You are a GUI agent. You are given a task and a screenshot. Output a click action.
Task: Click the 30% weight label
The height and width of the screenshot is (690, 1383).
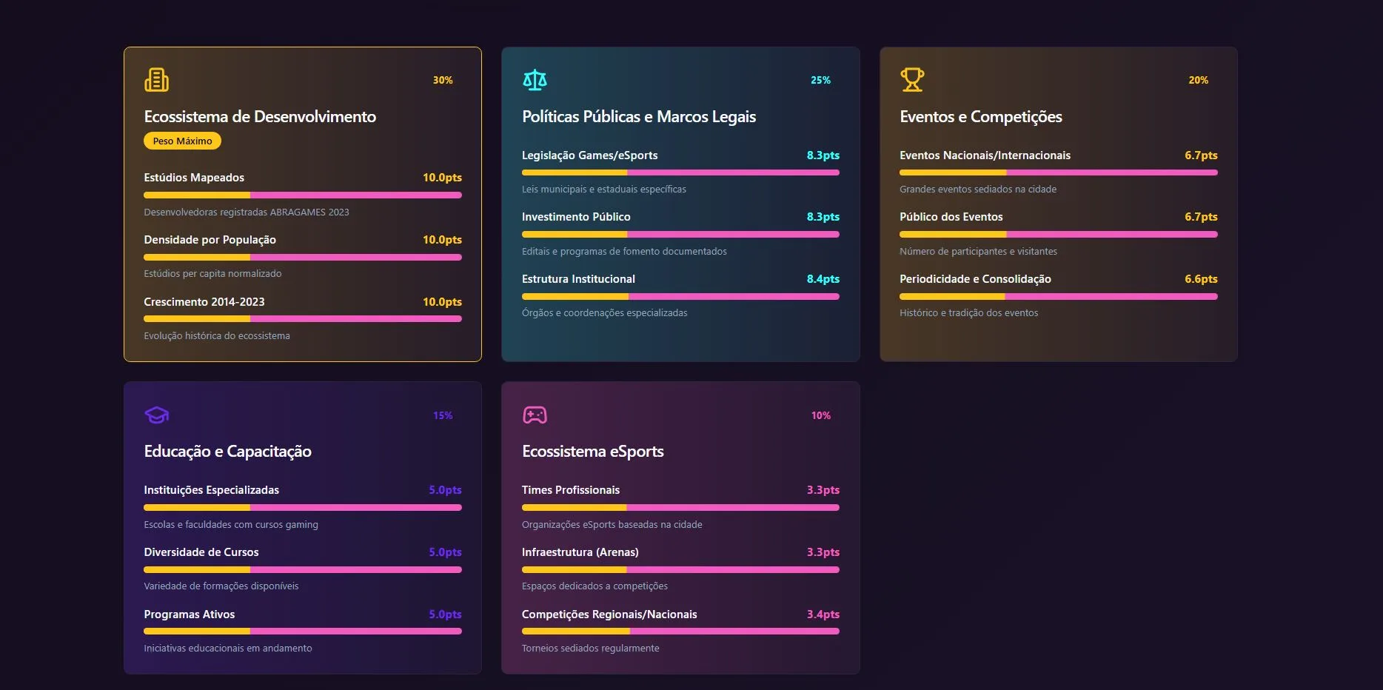pyautogui.click(x=443, y=81)
